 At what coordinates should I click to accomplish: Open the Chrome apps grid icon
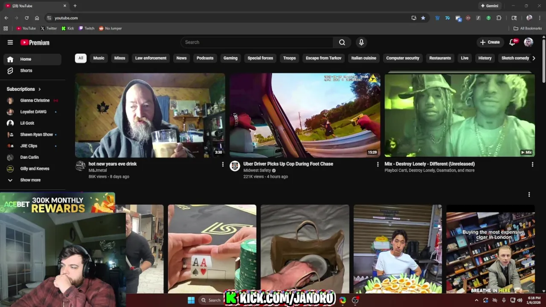point(6,29)
